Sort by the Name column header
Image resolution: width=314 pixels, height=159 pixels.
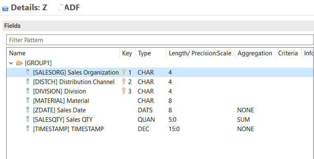17,53
